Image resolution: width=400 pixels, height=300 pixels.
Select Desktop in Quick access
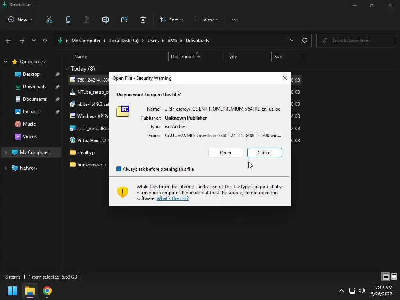point(31,74)
